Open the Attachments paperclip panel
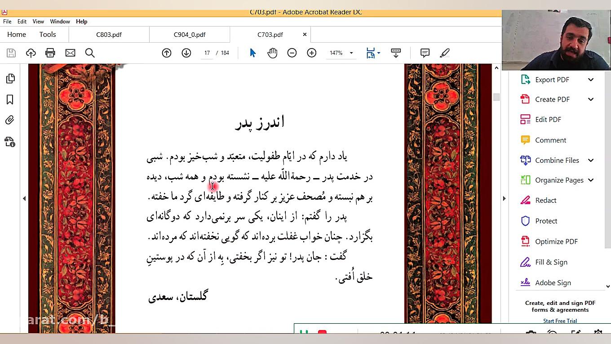The width and height of the screenshot is (611, 344). tap(10, 120)
